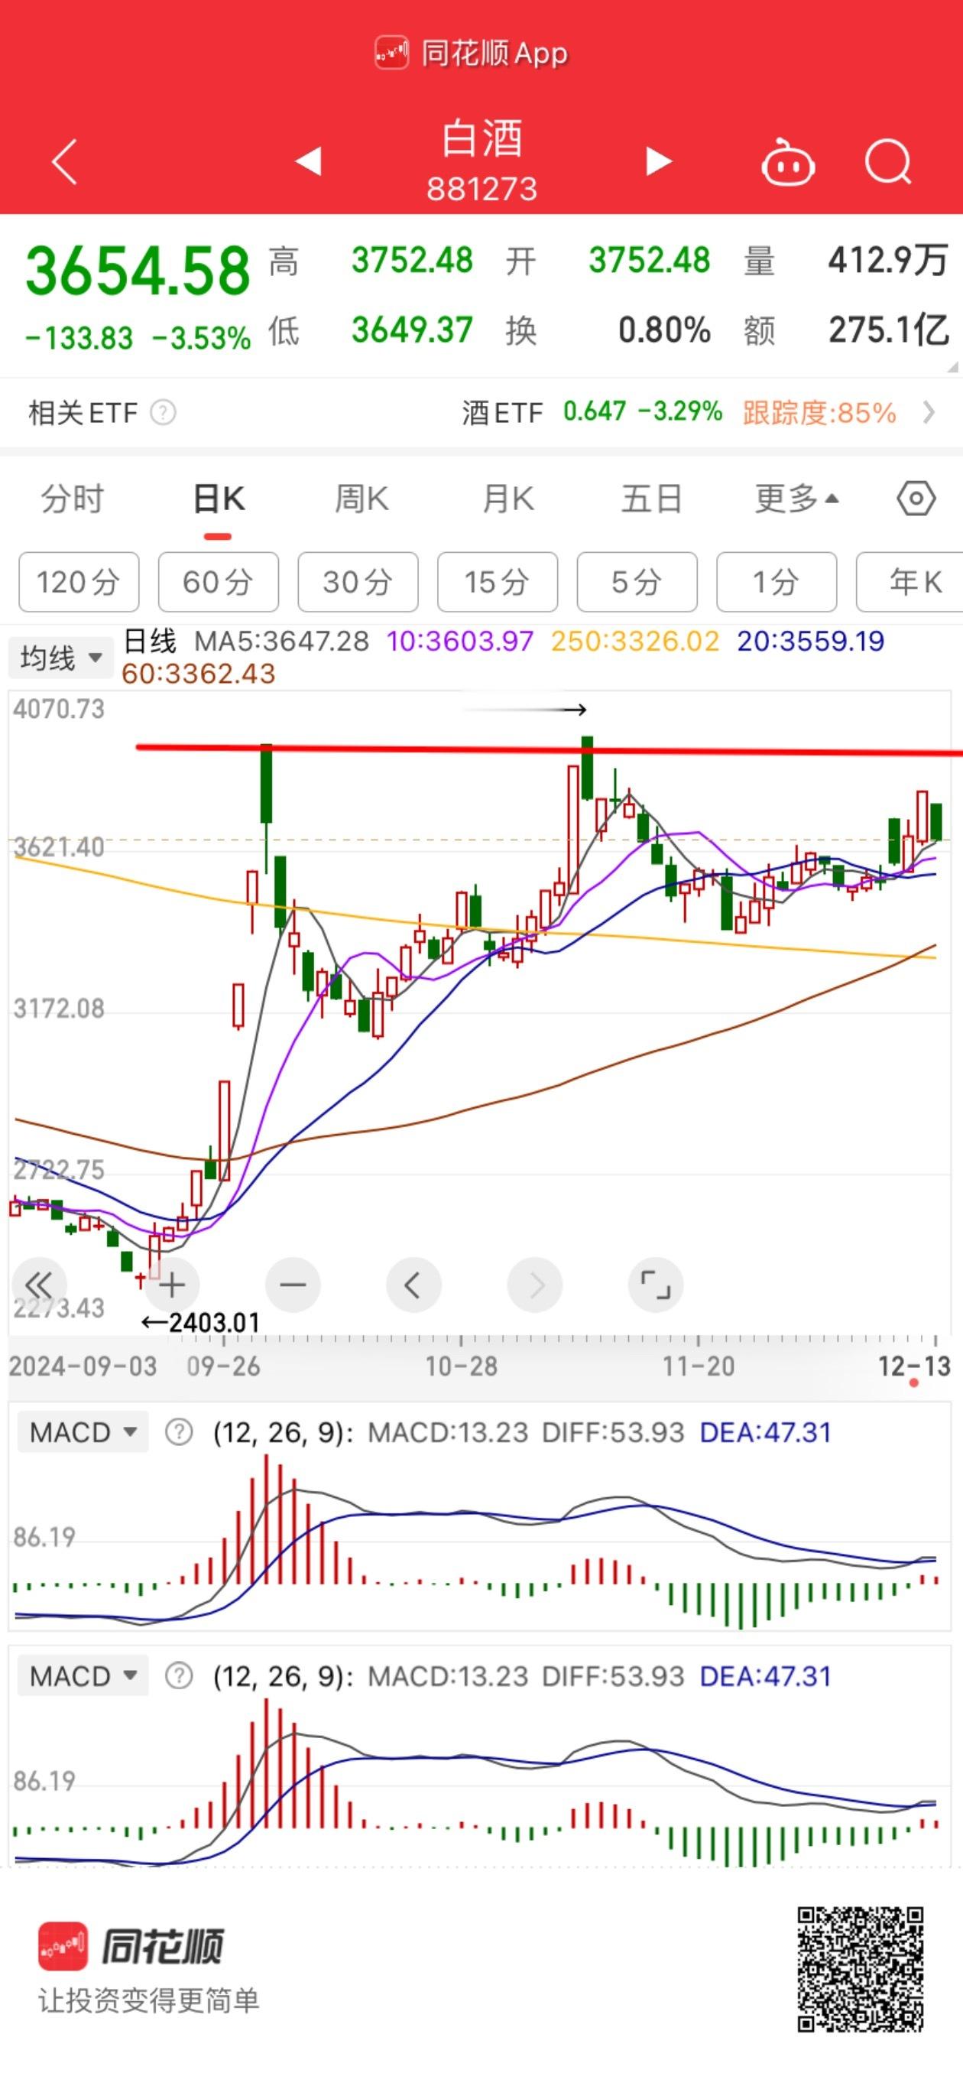Go to previous sector with left triangle
The image size is (963, 2086).
308,161
